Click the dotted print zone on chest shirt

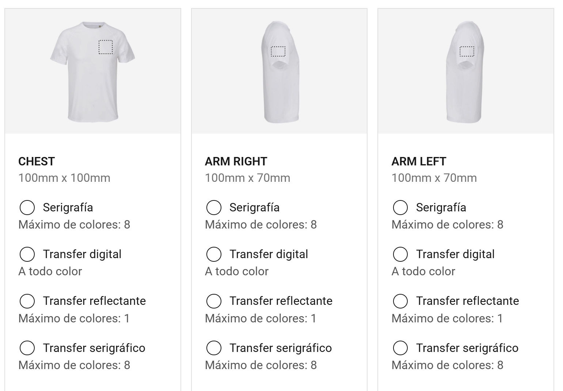point(105,47)
